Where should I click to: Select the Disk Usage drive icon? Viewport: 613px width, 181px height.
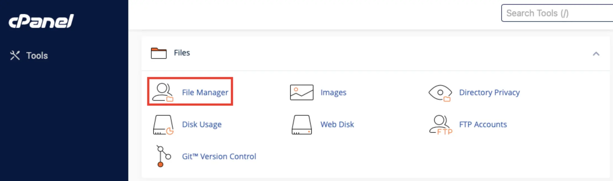(163, 125)
